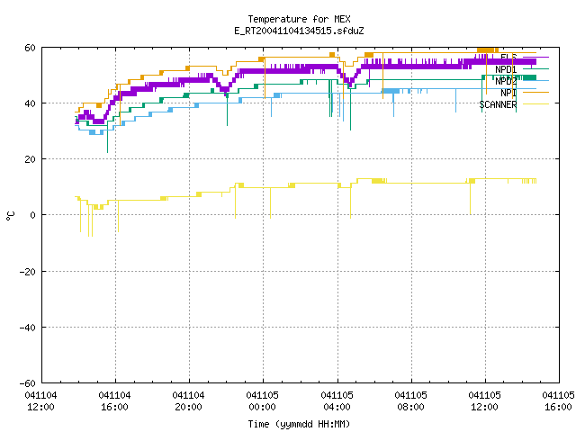The width and height of the screenshot is (576, 432).
Task: Click the green NPD1 legend line sample
Action: click(x=535, y=68)
